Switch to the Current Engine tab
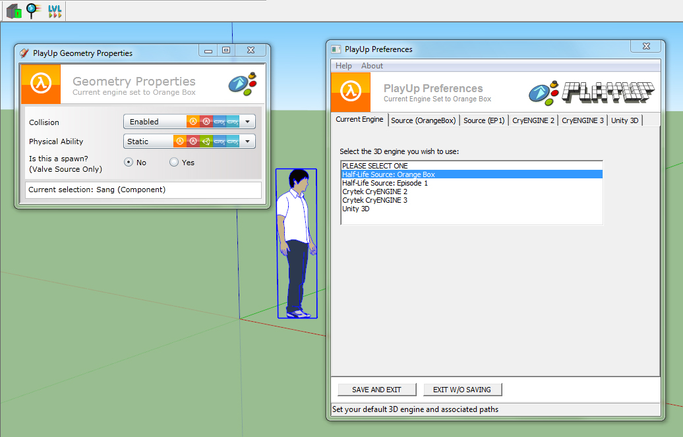Image resolution: width=683 pixels, height=437 pixels. tap(359, 119)
